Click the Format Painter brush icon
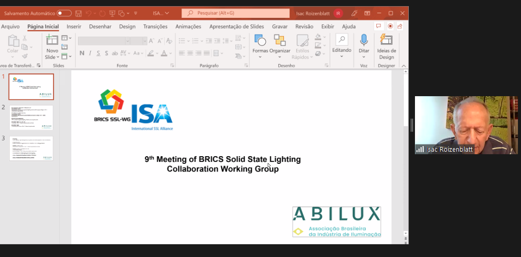This screenshot has width=521, height=257. 24,56
